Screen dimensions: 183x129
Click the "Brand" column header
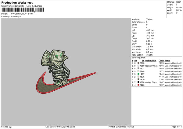pos(167,61)
